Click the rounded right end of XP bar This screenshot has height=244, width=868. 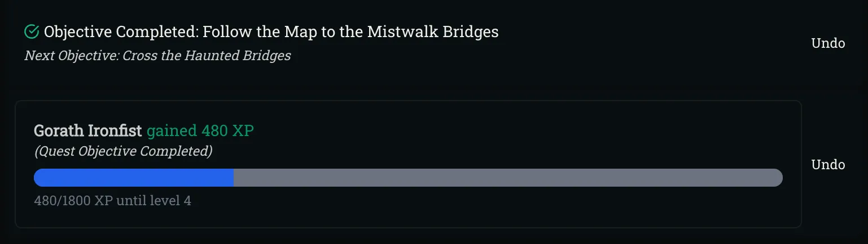pyautogui.click(x=776, y=178)
